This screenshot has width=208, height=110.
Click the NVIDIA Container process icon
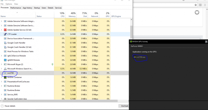(x=5, y=77)
